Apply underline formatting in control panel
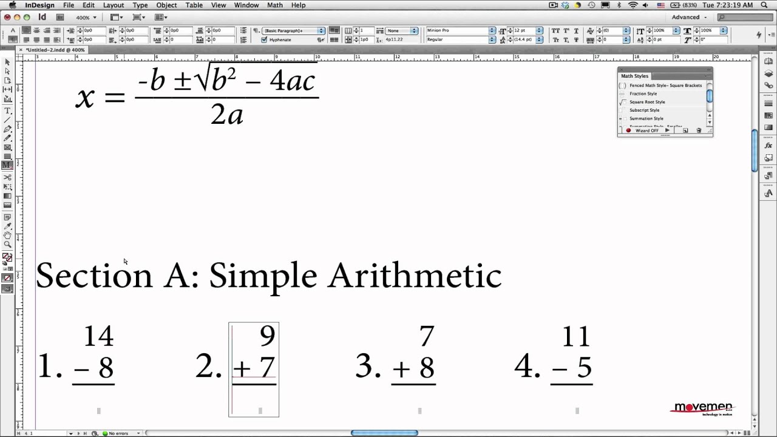777x437 pixels. (x=577, y=30)
